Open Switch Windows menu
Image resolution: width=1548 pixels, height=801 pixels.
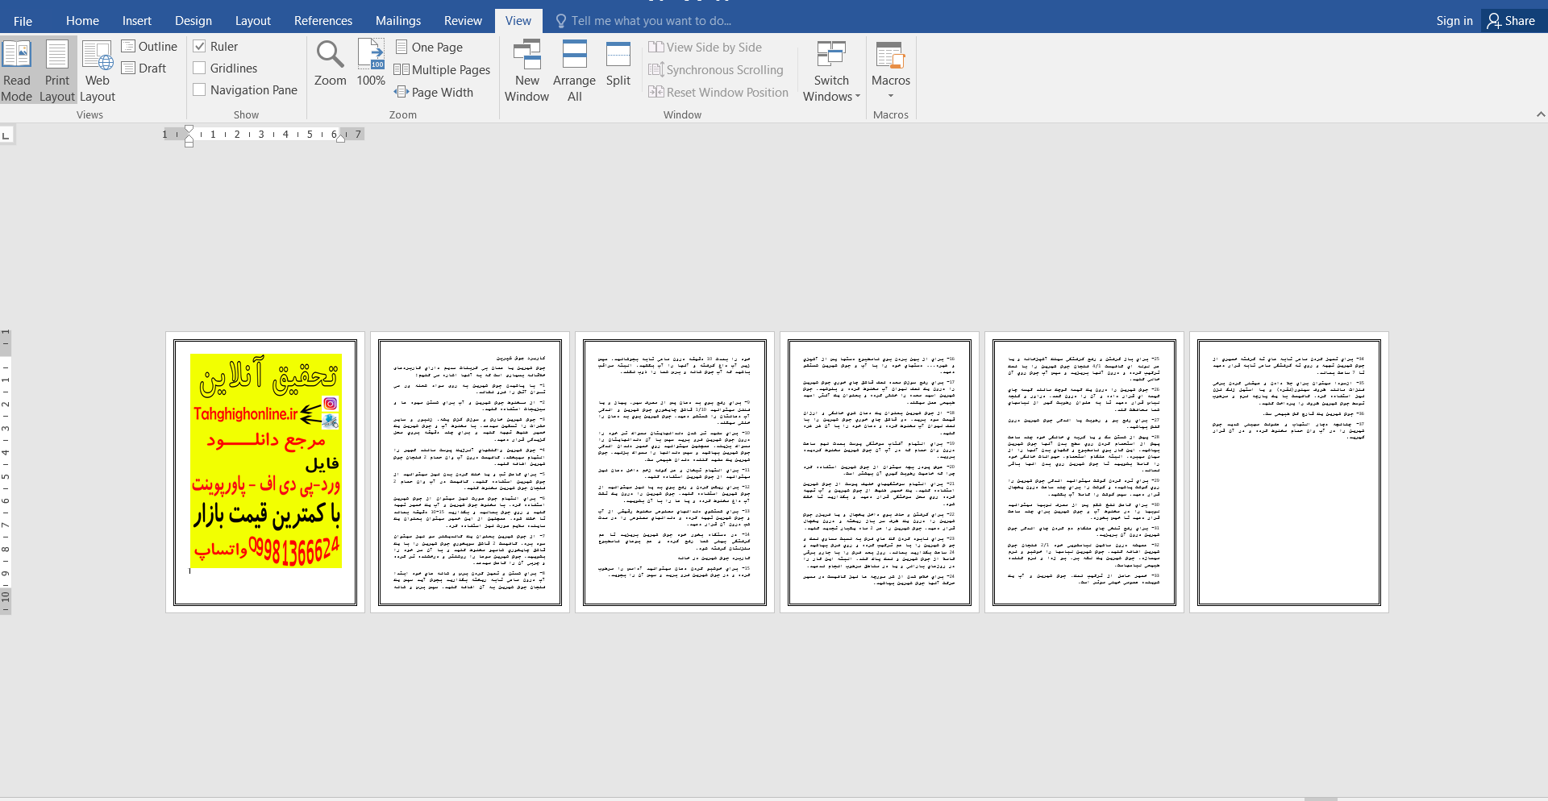pos(831,71)
